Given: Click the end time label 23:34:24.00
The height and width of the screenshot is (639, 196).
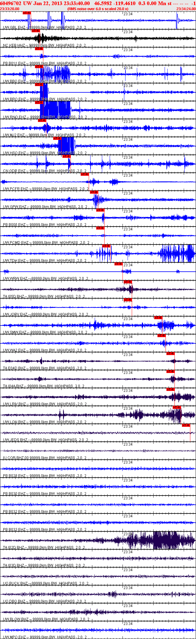Looking at the screenshot, I should click(186, 9).
